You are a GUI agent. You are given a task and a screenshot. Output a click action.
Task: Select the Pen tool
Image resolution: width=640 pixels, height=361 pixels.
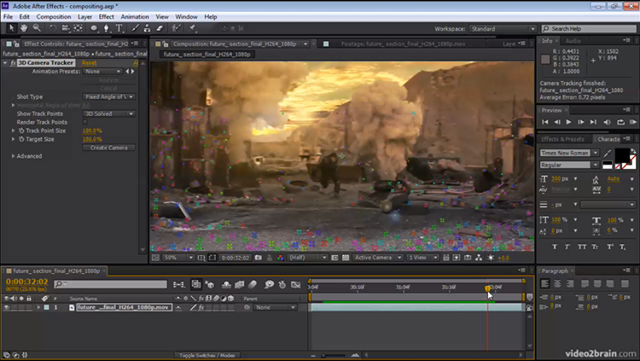pyautogui.click(x=106, y=28)
